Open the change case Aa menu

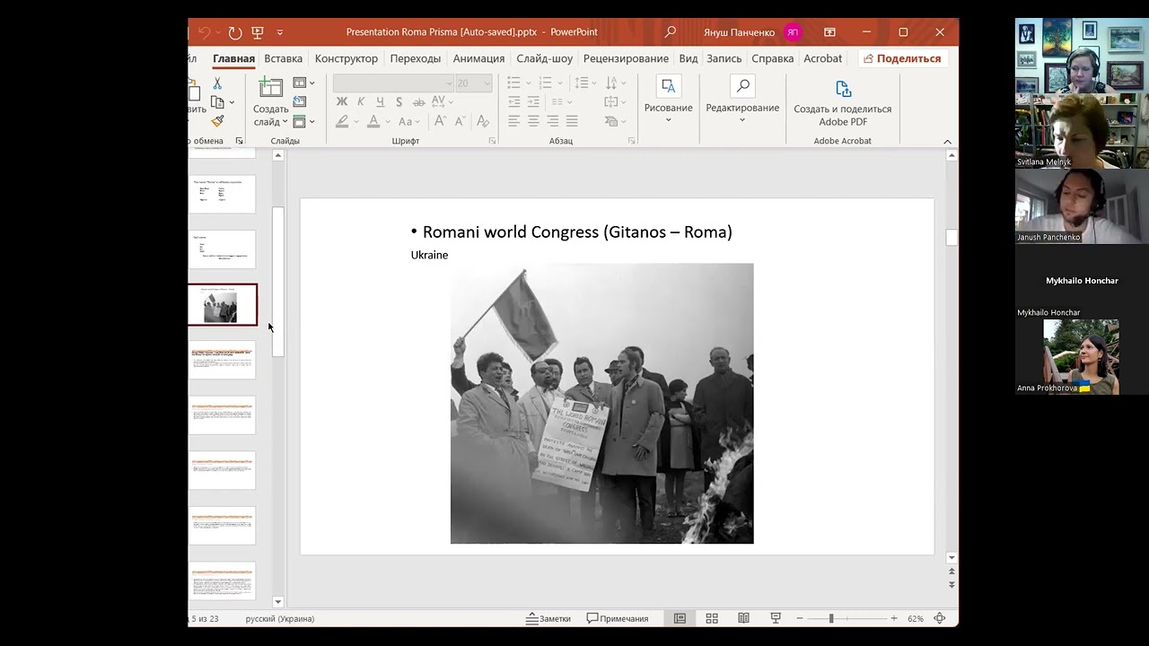coord(408,121)
